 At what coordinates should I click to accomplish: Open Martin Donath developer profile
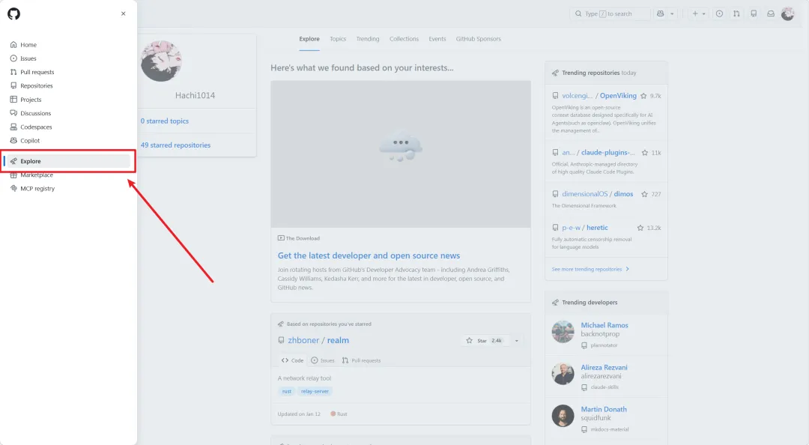click(x=604, y=409)
